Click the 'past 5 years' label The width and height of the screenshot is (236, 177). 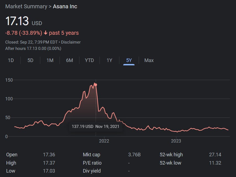pyautogui.click(x=64, y=33)
